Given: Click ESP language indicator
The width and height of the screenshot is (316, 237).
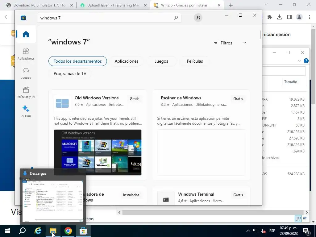Looking at the screenshot, I should [x=272, y=231].
